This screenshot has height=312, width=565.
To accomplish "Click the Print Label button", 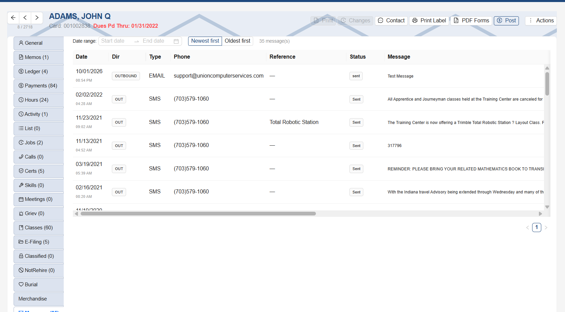I will [429, 21].
